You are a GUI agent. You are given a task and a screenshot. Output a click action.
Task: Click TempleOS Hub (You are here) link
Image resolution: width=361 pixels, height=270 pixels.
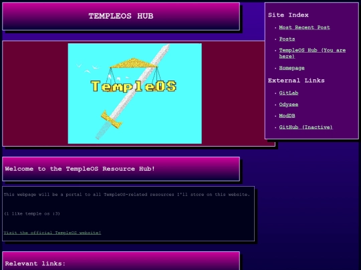tap(312, 53)
